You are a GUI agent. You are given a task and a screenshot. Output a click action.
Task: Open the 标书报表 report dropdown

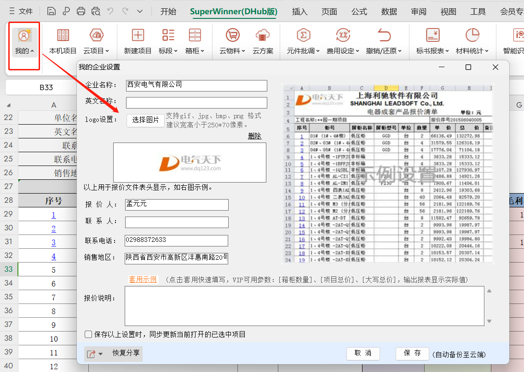[432, 42]
